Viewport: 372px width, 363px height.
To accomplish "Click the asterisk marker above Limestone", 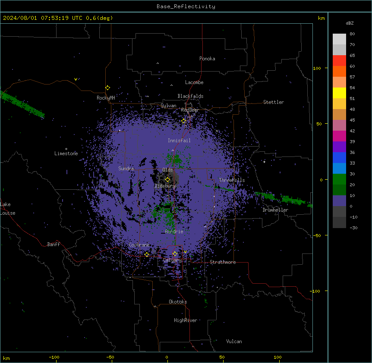I will pos(66,149).
